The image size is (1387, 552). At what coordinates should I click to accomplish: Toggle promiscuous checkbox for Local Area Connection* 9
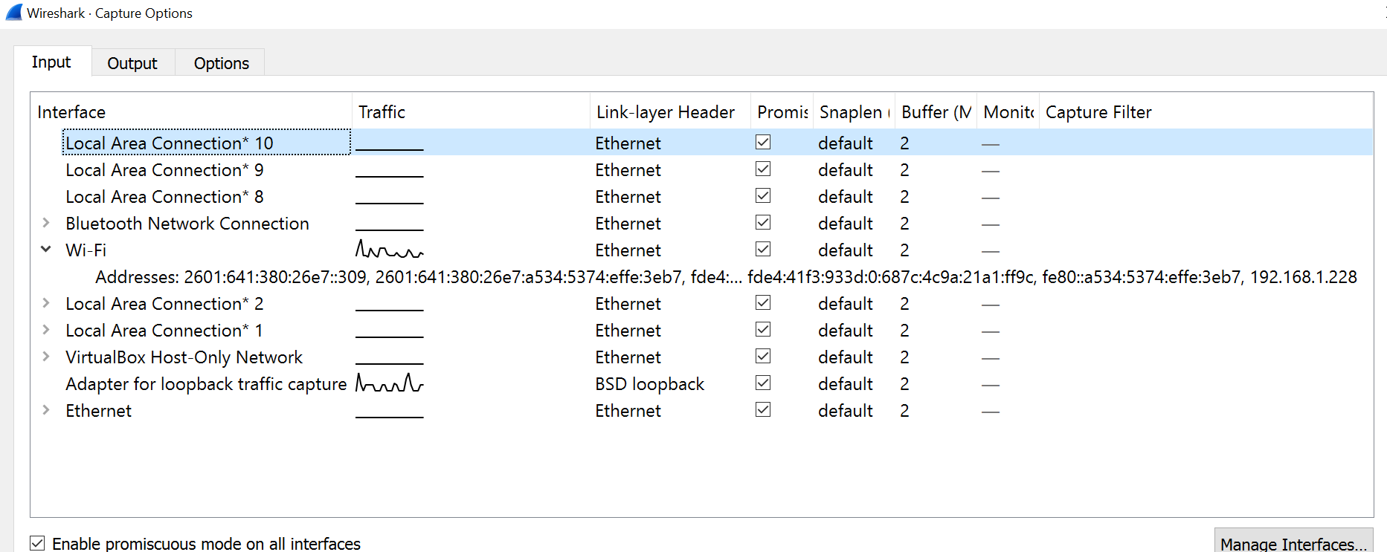click(763, 169)
